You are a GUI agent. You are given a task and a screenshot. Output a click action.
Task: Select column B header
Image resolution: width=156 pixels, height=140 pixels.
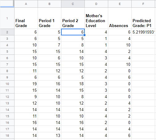49,4
